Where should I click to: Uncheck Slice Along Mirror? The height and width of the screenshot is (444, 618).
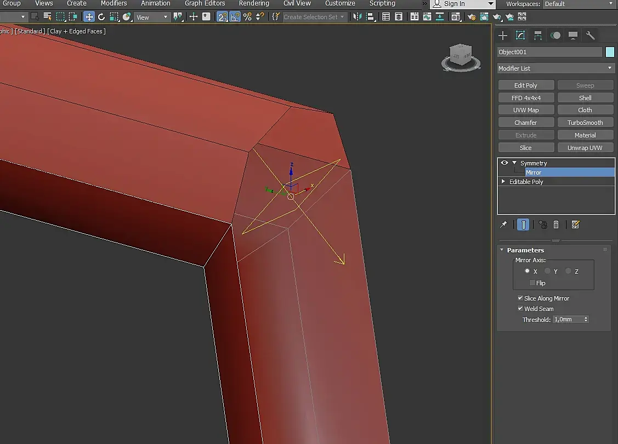(520, 298)
